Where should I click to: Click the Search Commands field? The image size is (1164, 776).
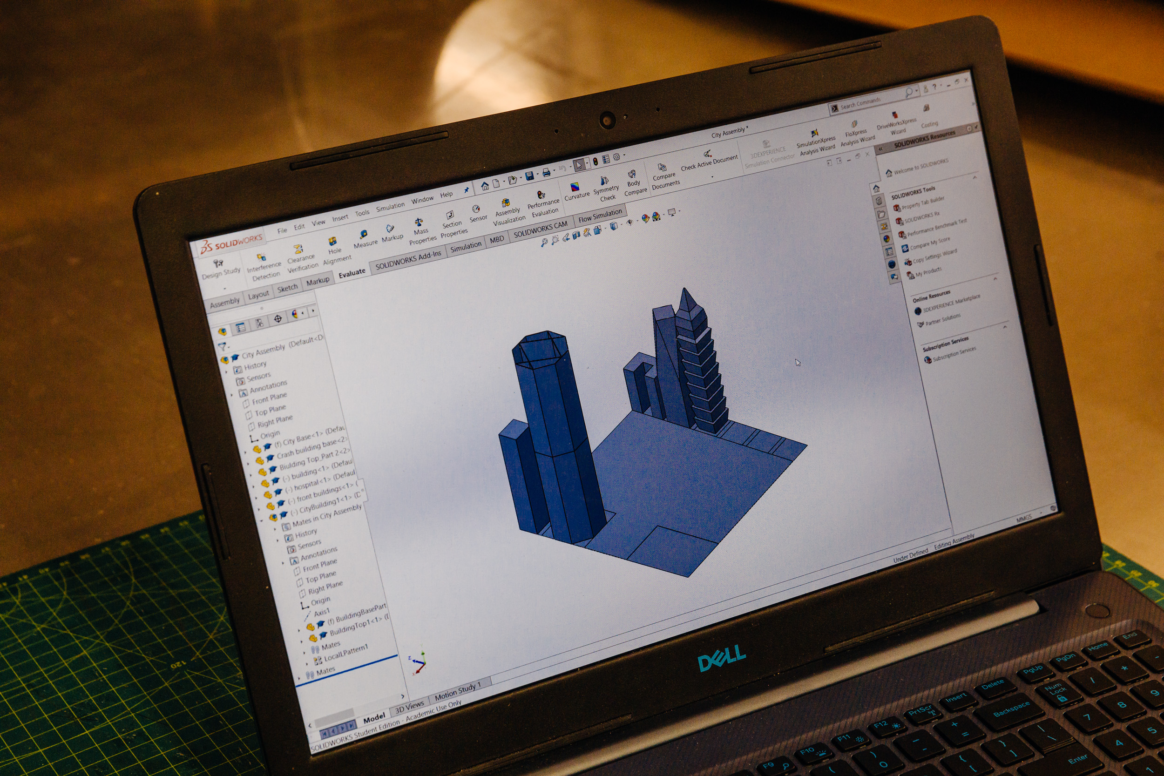click(868, 101)
